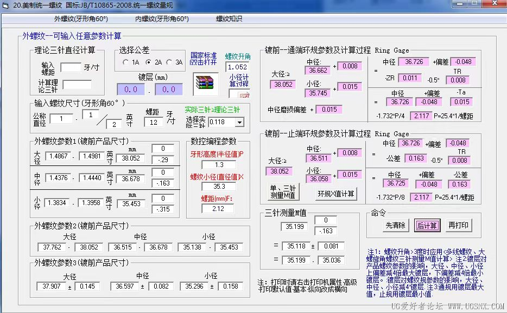Click the major diameter 1.4867 inch field

pyautogui.click(x=58, y=156)
